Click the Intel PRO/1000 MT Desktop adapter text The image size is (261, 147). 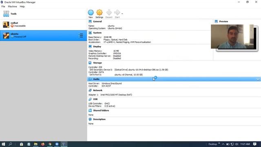[116, 95]
